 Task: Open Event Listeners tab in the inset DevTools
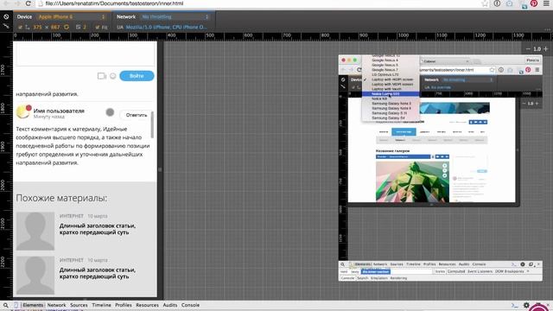point(480,271)
